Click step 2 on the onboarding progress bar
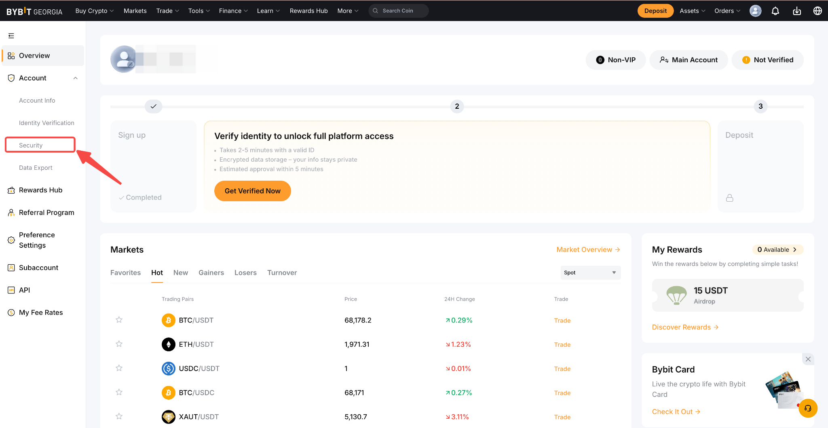This screenshot has height=428, width=828. point(457,106)
